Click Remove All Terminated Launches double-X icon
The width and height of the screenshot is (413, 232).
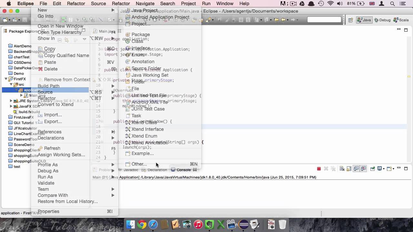coord(333,169)
